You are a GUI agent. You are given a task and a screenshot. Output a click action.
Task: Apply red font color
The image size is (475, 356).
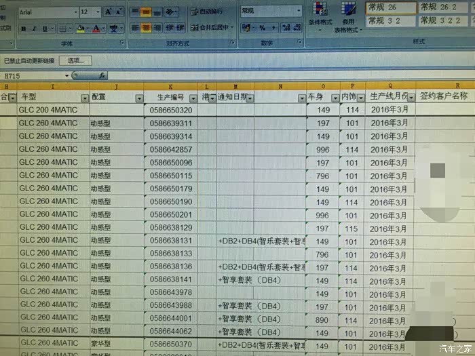click(x=96, y=28)
